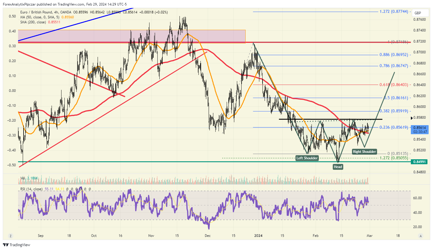Click the Euro / British Pound symbol title
The width and height of the screenshot is (433, 250).
coord(36,12)
